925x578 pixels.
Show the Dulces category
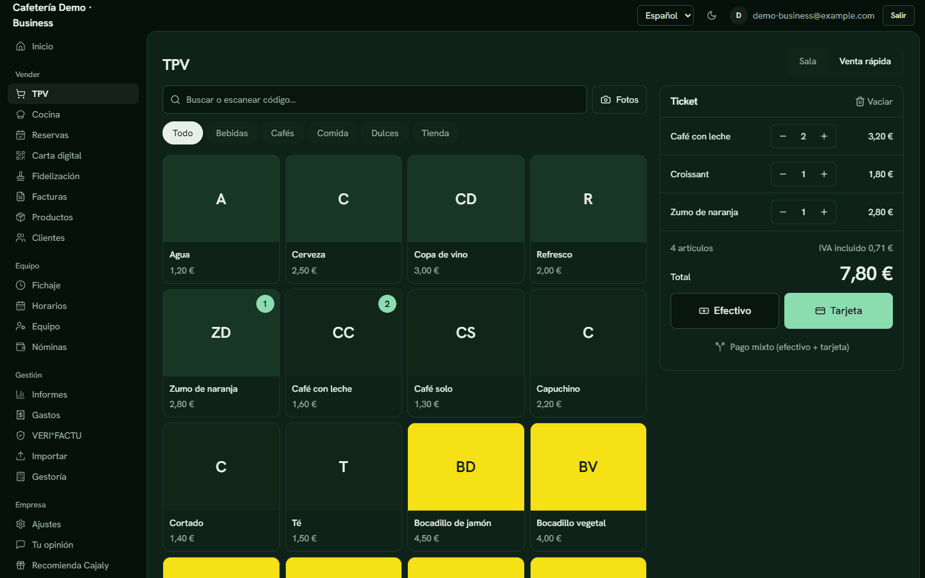point(385,133)
